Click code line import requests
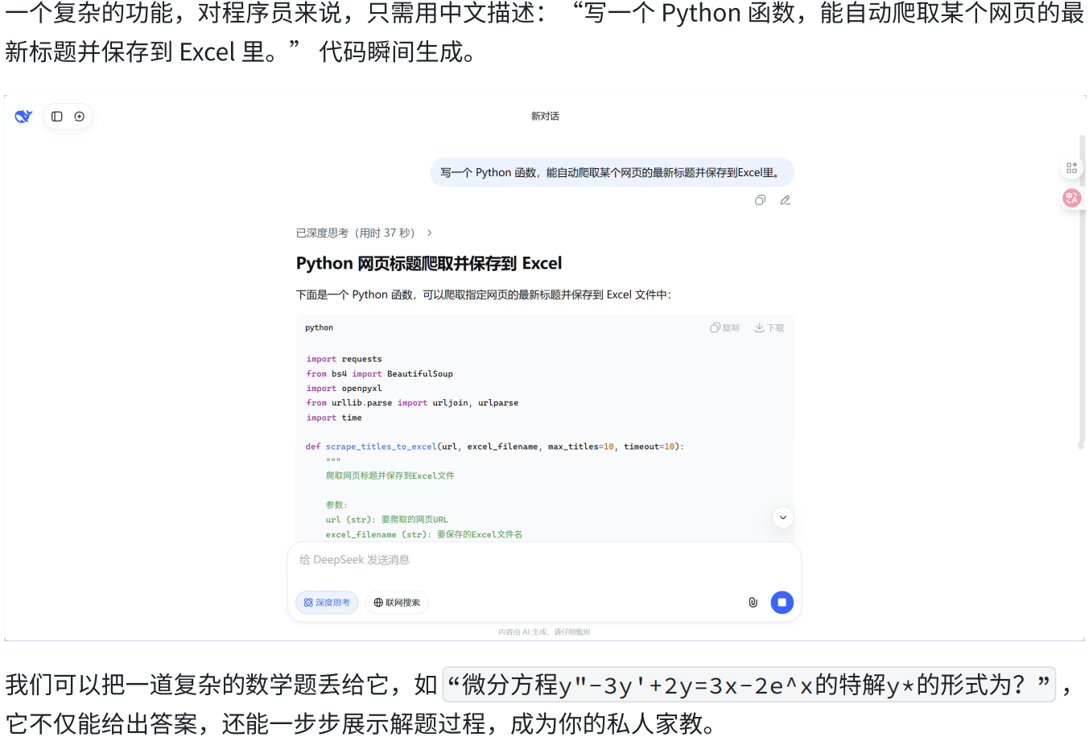This screenshot has width=1089, height=741. pyautogui.click(x=344, y=359)
